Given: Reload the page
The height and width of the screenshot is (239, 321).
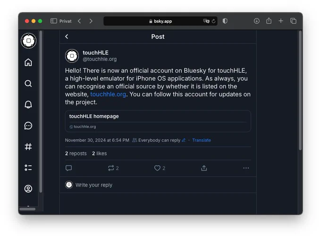Looking at the screenshot, I should click(213, 21).
